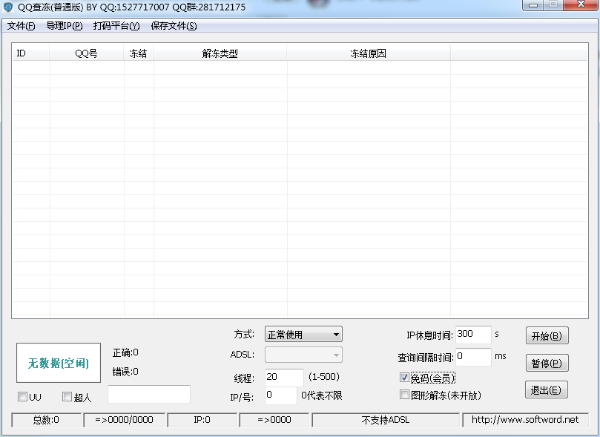Click the 总数:0 status bar cell
This screenshot has height=437, width=600.
[46, 420]
